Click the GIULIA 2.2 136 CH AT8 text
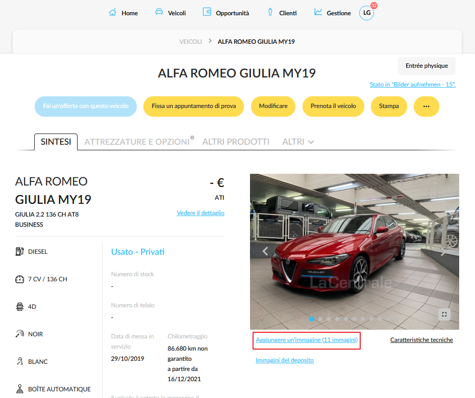475x398 pixels. point(47,214)
